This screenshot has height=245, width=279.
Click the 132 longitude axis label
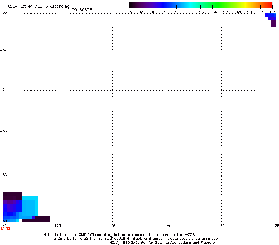(222, 226)
